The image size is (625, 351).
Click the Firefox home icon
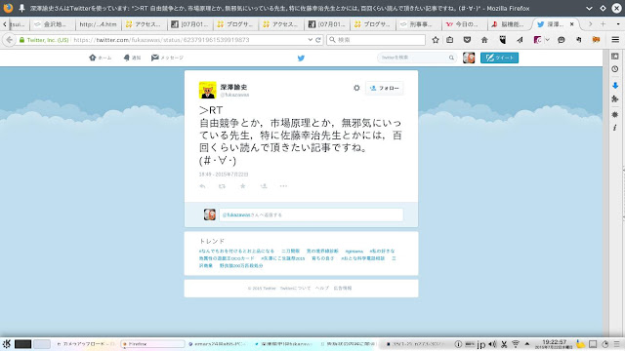coord(484,40)
